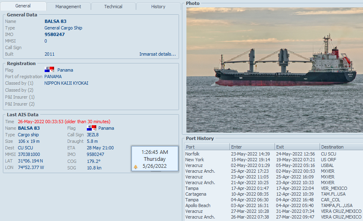Sort Port History by Exit column header
The width and height of the screenshot is (363, 221).
click(x=297, y=147)
